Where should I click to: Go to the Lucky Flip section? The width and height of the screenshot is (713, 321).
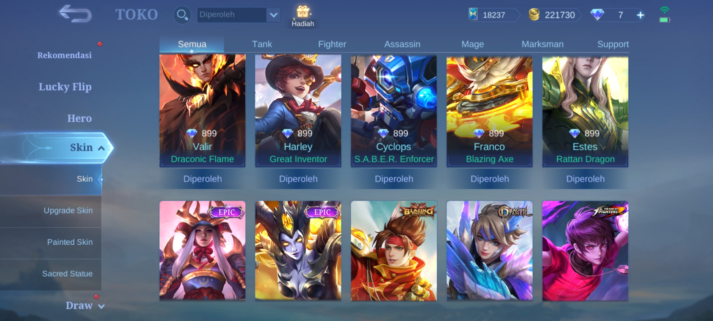[x=65, y=87]
